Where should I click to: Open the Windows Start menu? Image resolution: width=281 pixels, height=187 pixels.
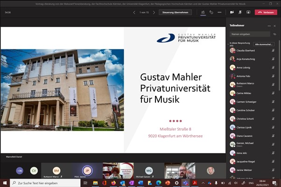click(x=5, y=183)
